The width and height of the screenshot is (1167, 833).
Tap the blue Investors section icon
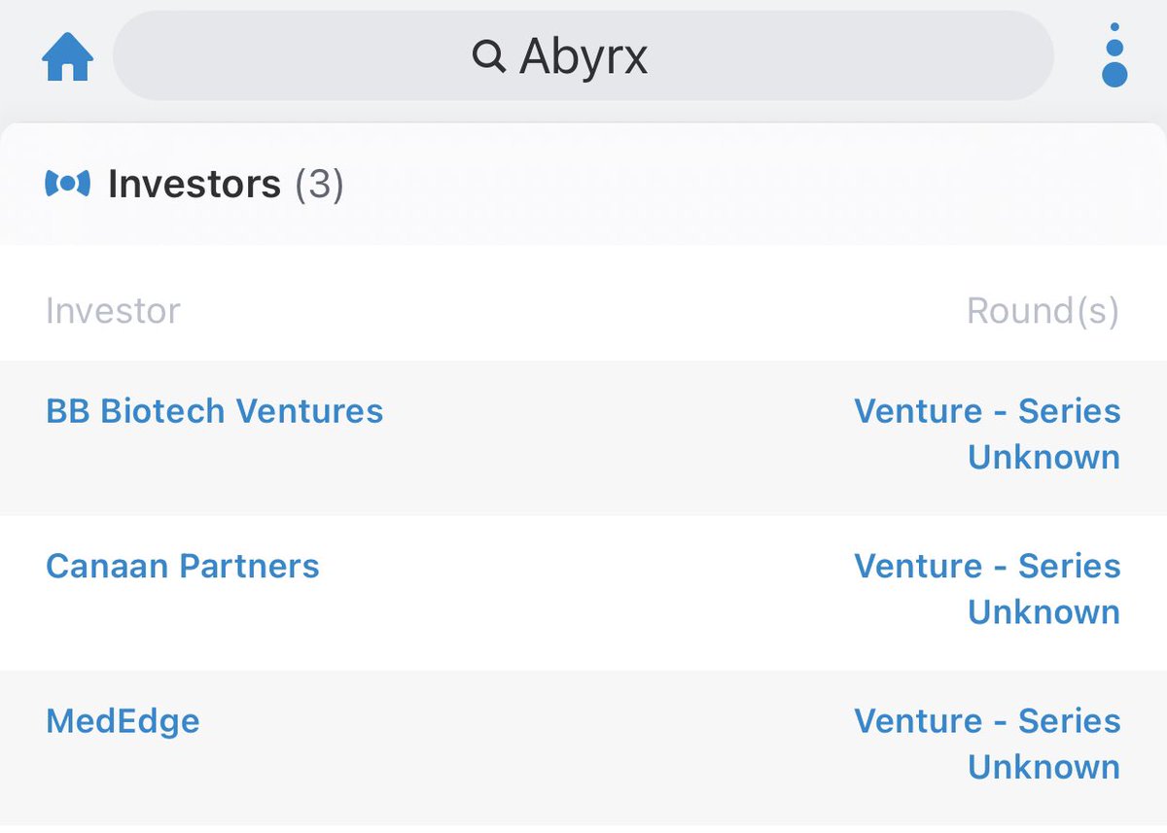[x=67, y=183]
